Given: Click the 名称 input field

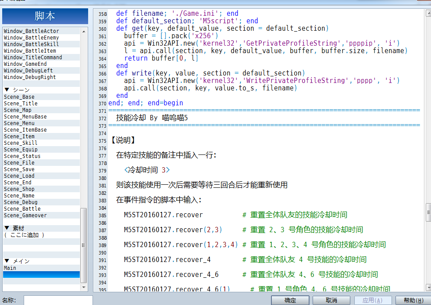Looking at the screenshot, I should click(58, 300).
